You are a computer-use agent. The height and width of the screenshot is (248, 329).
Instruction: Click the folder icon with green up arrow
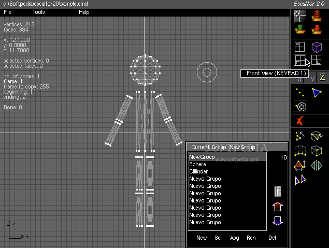point(300,29)
